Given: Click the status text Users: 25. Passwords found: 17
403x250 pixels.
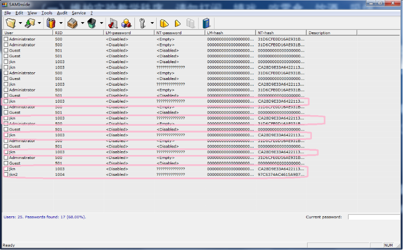Looking at the screenshot, I should pyautogui.click(x=45, y=217).
